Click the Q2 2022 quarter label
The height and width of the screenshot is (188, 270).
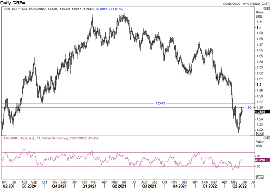(240, 186)
